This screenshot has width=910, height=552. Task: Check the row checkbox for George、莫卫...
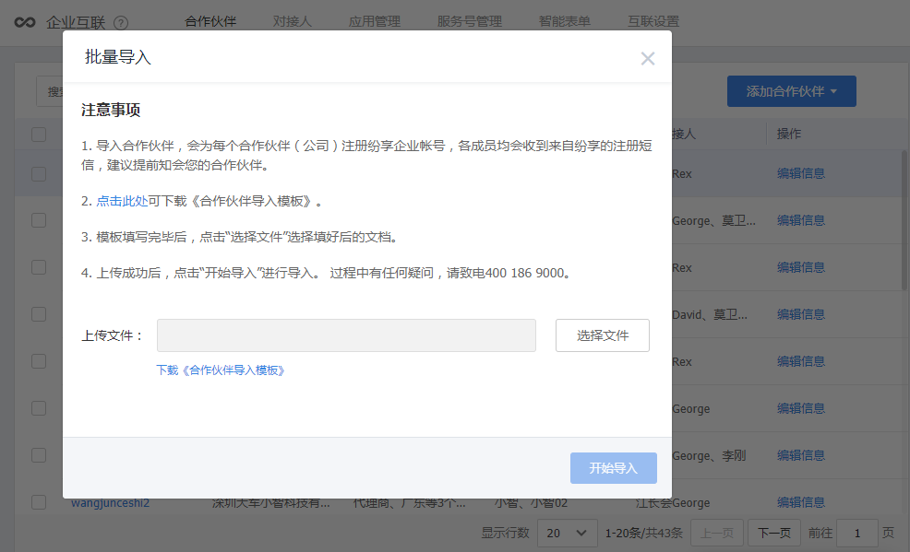pyautogui.click(x=39, y=220)
